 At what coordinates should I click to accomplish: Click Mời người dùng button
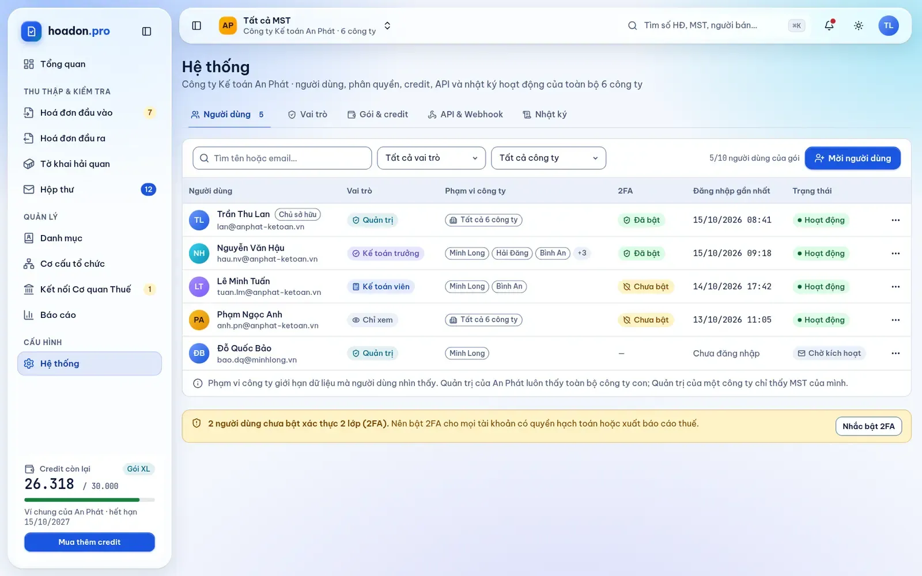[x=853, y=158]
